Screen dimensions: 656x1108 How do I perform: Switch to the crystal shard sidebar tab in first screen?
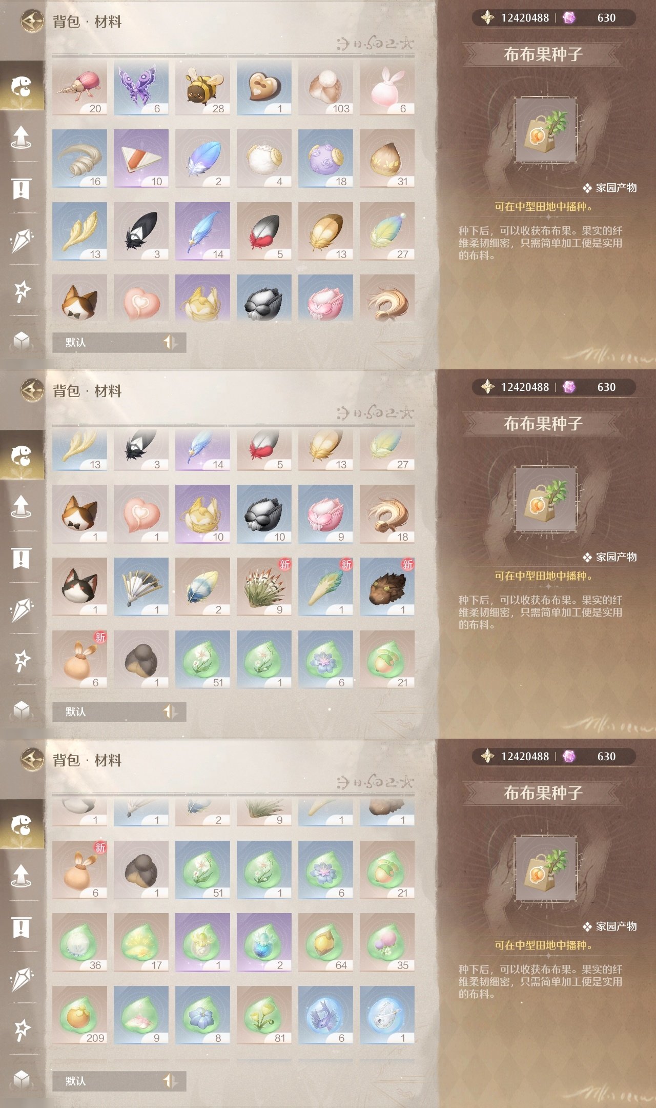pos(22,240)
